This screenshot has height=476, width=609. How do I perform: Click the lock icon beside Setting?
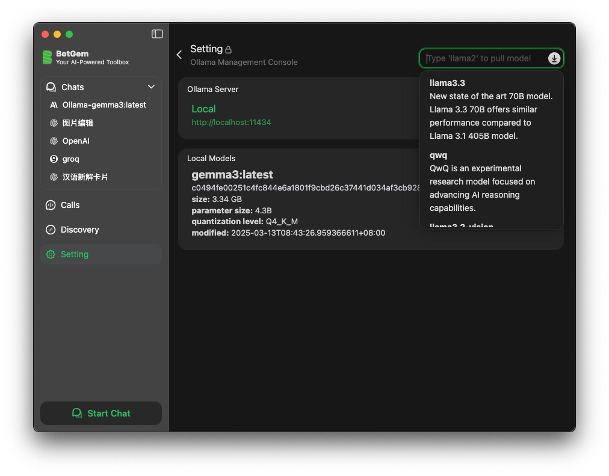tap(229, 50)
